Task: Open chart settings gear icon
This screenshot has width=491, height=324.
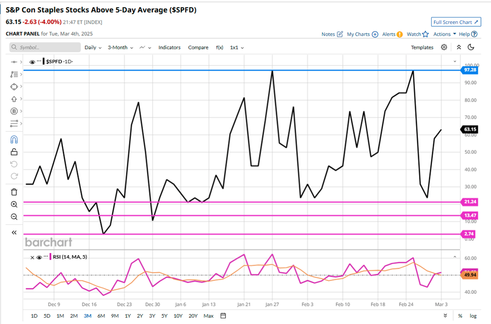Action: coord(444,47)
